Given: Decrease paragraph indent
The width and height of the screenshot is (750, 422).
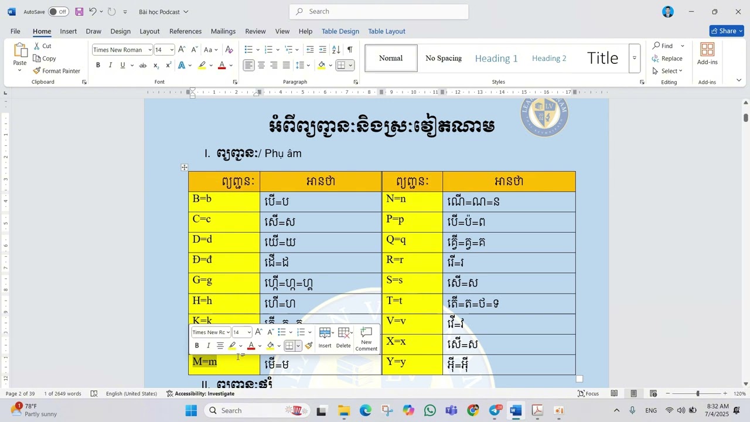Looking at the screenshot, I should pos(310,50).
